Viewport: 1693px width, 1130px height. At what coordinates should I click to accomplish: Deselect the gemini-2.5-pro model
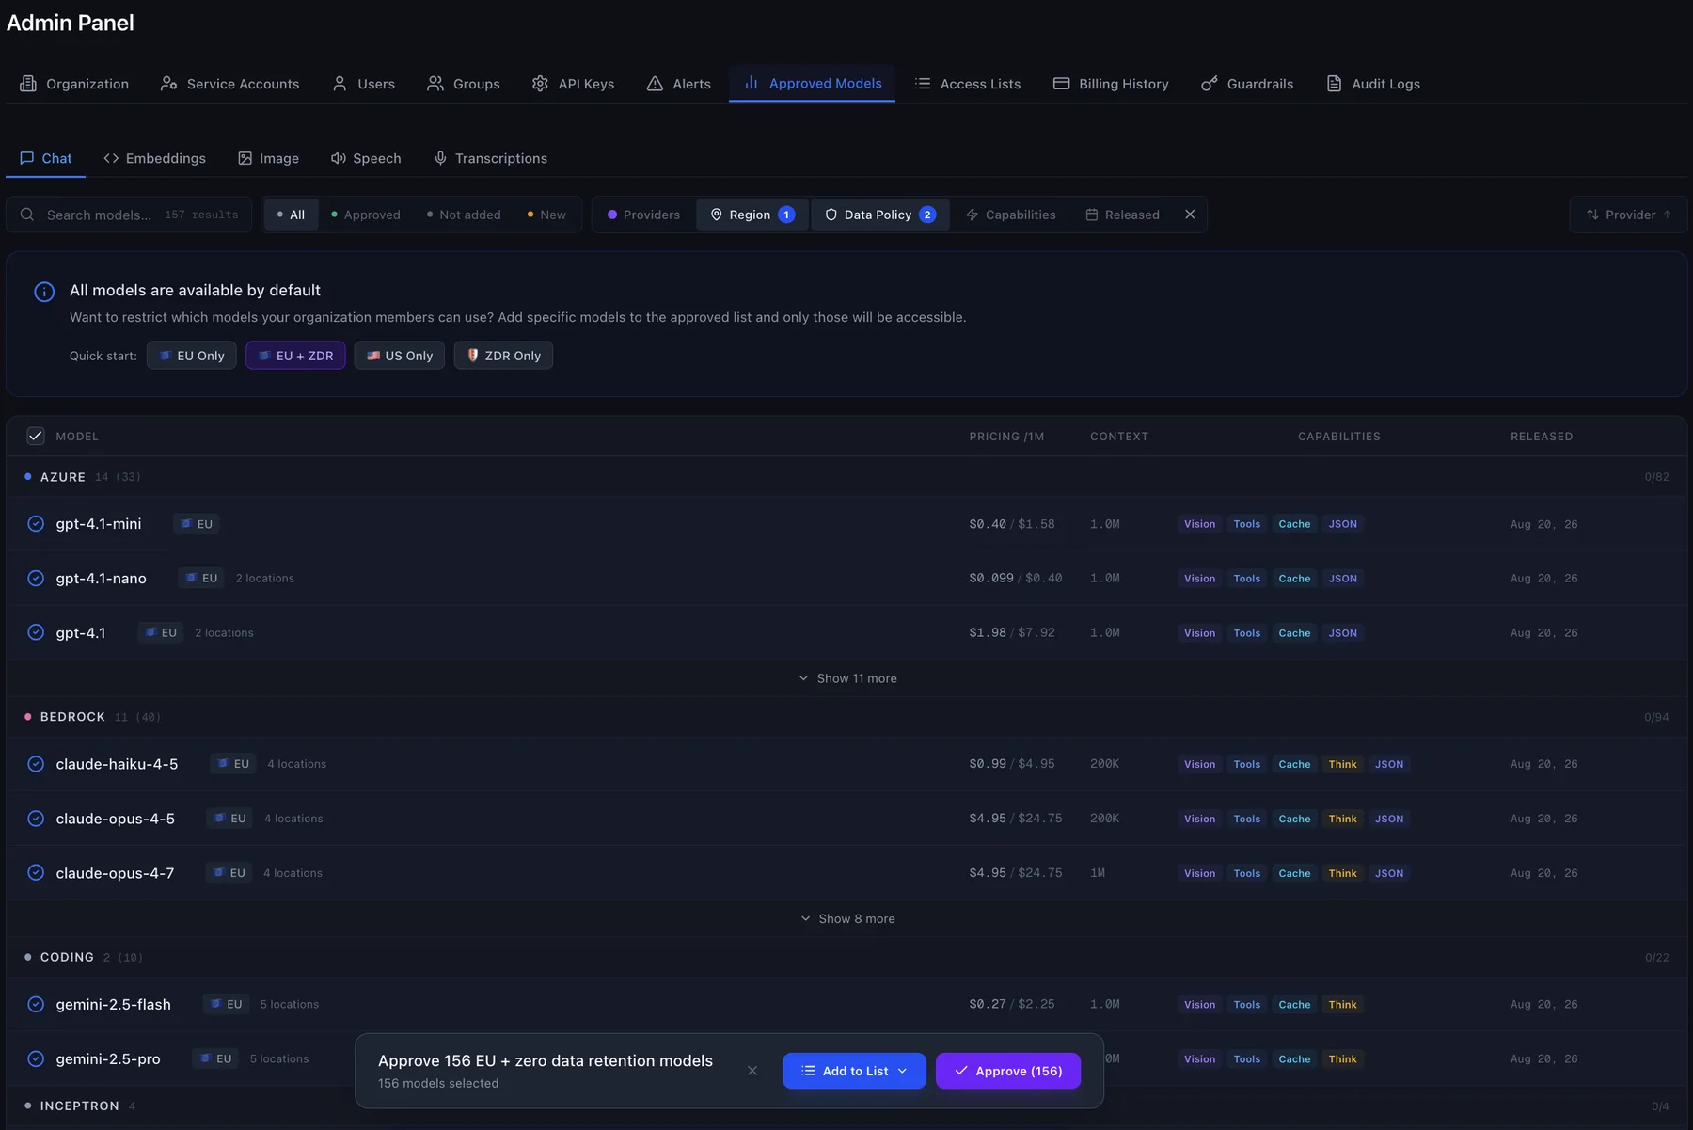tap(36, 1058)
